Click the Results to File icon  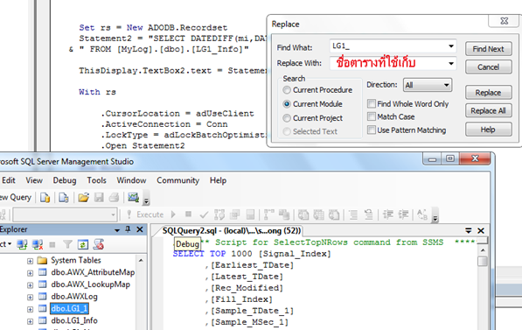334,214
